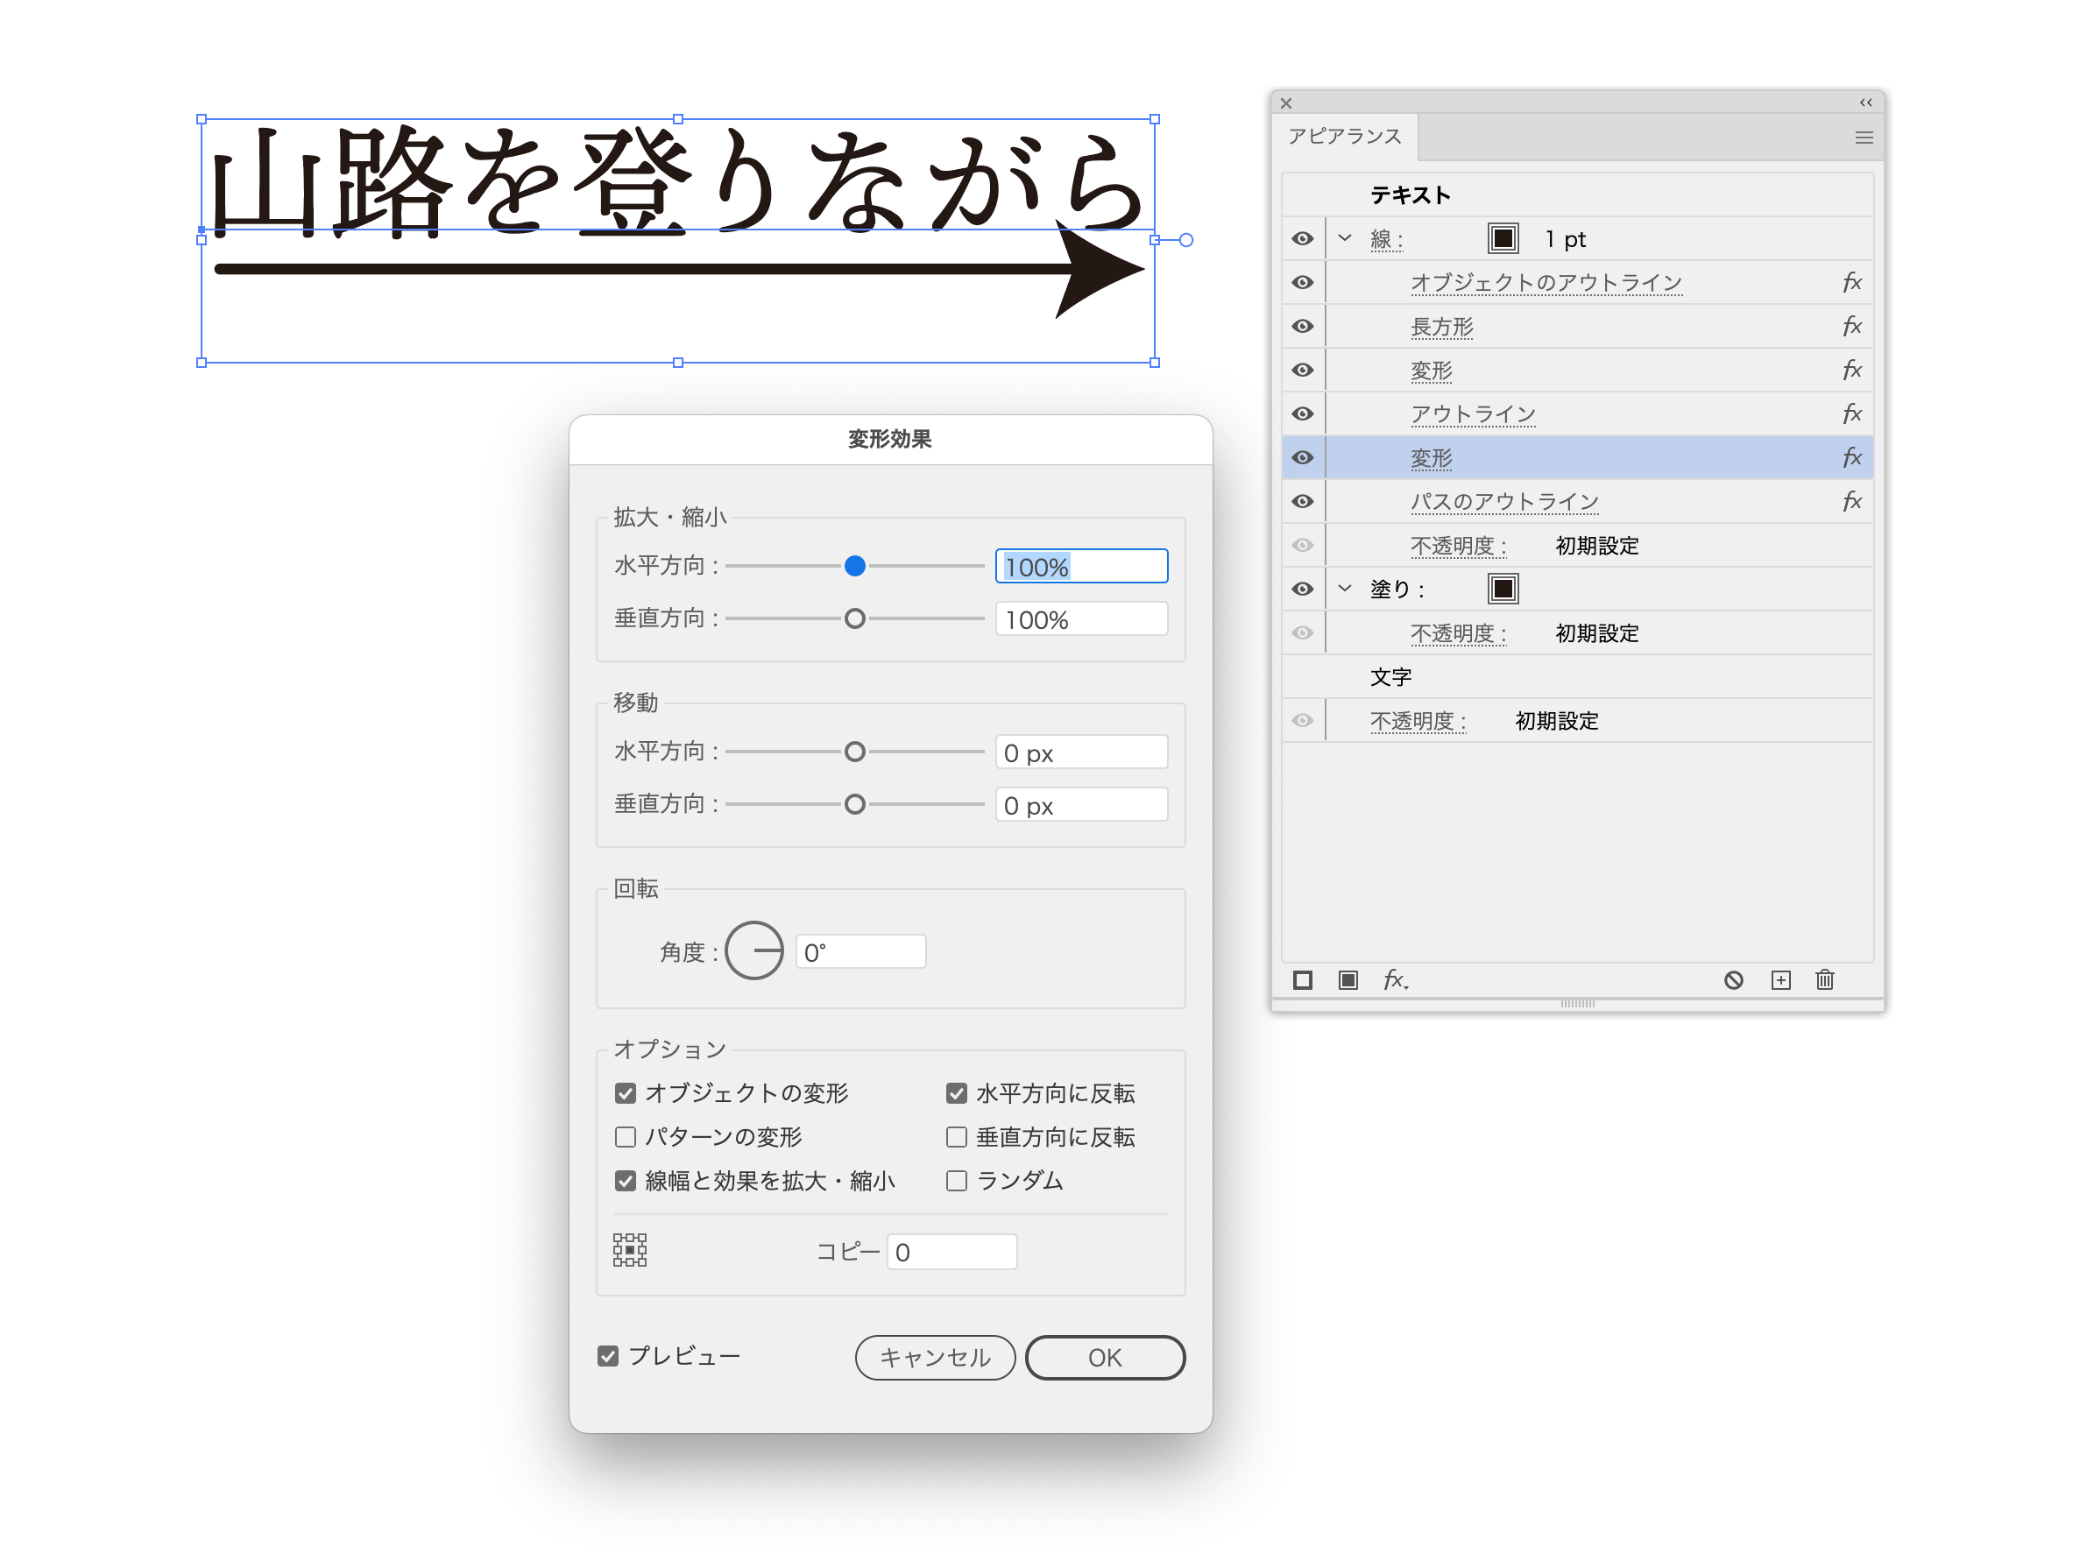Screen dimensions: 2094x1568
Task: Select the アピアランス panel tab
Action: click(x=1344, y=137)
